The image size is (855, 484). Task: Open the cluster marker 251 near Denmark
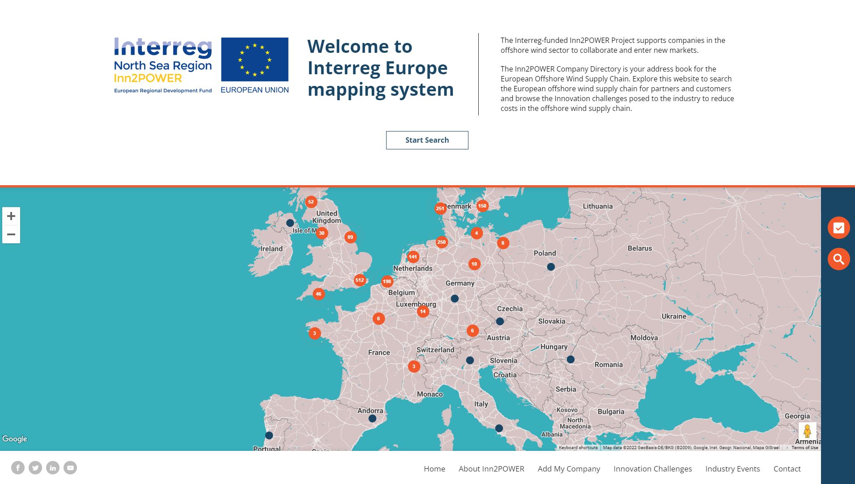pyautogui.click(x=440, y=208)
